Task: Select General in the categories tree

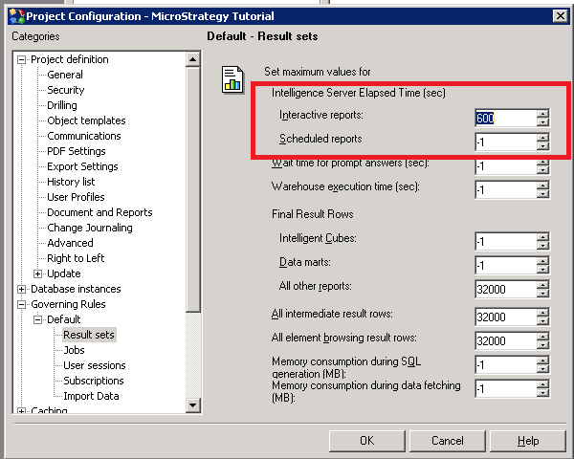Action: tap(65, 75)
